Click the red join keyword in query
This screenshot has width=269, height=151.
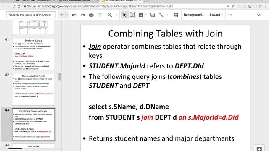tap(147, 117)
